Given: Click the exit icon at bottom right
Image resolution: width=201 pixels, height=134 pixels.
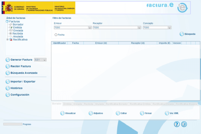Looking at the screenshot, I should tap(184, 124).
